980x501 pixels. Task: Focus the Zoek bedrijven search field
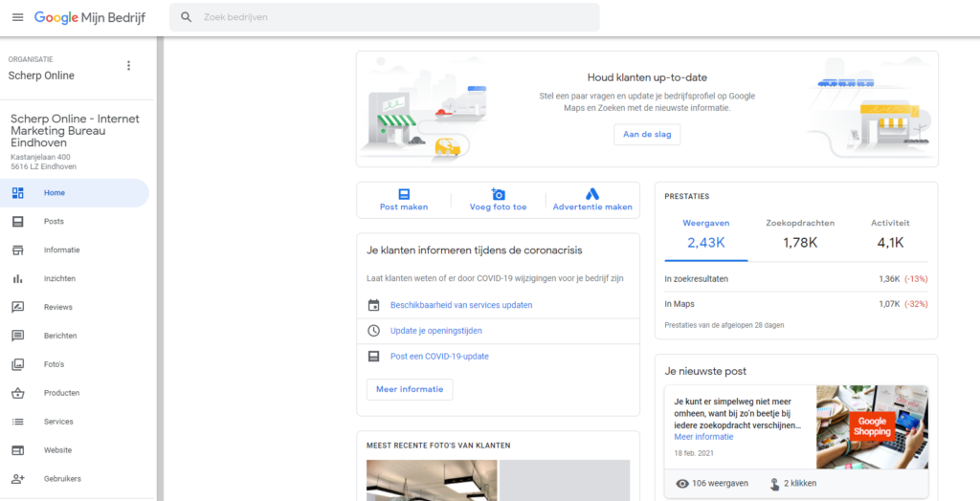[385, 17]
